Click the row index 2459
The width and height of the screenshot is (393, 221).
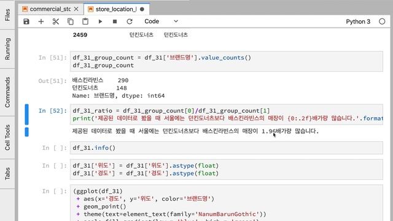80,35
